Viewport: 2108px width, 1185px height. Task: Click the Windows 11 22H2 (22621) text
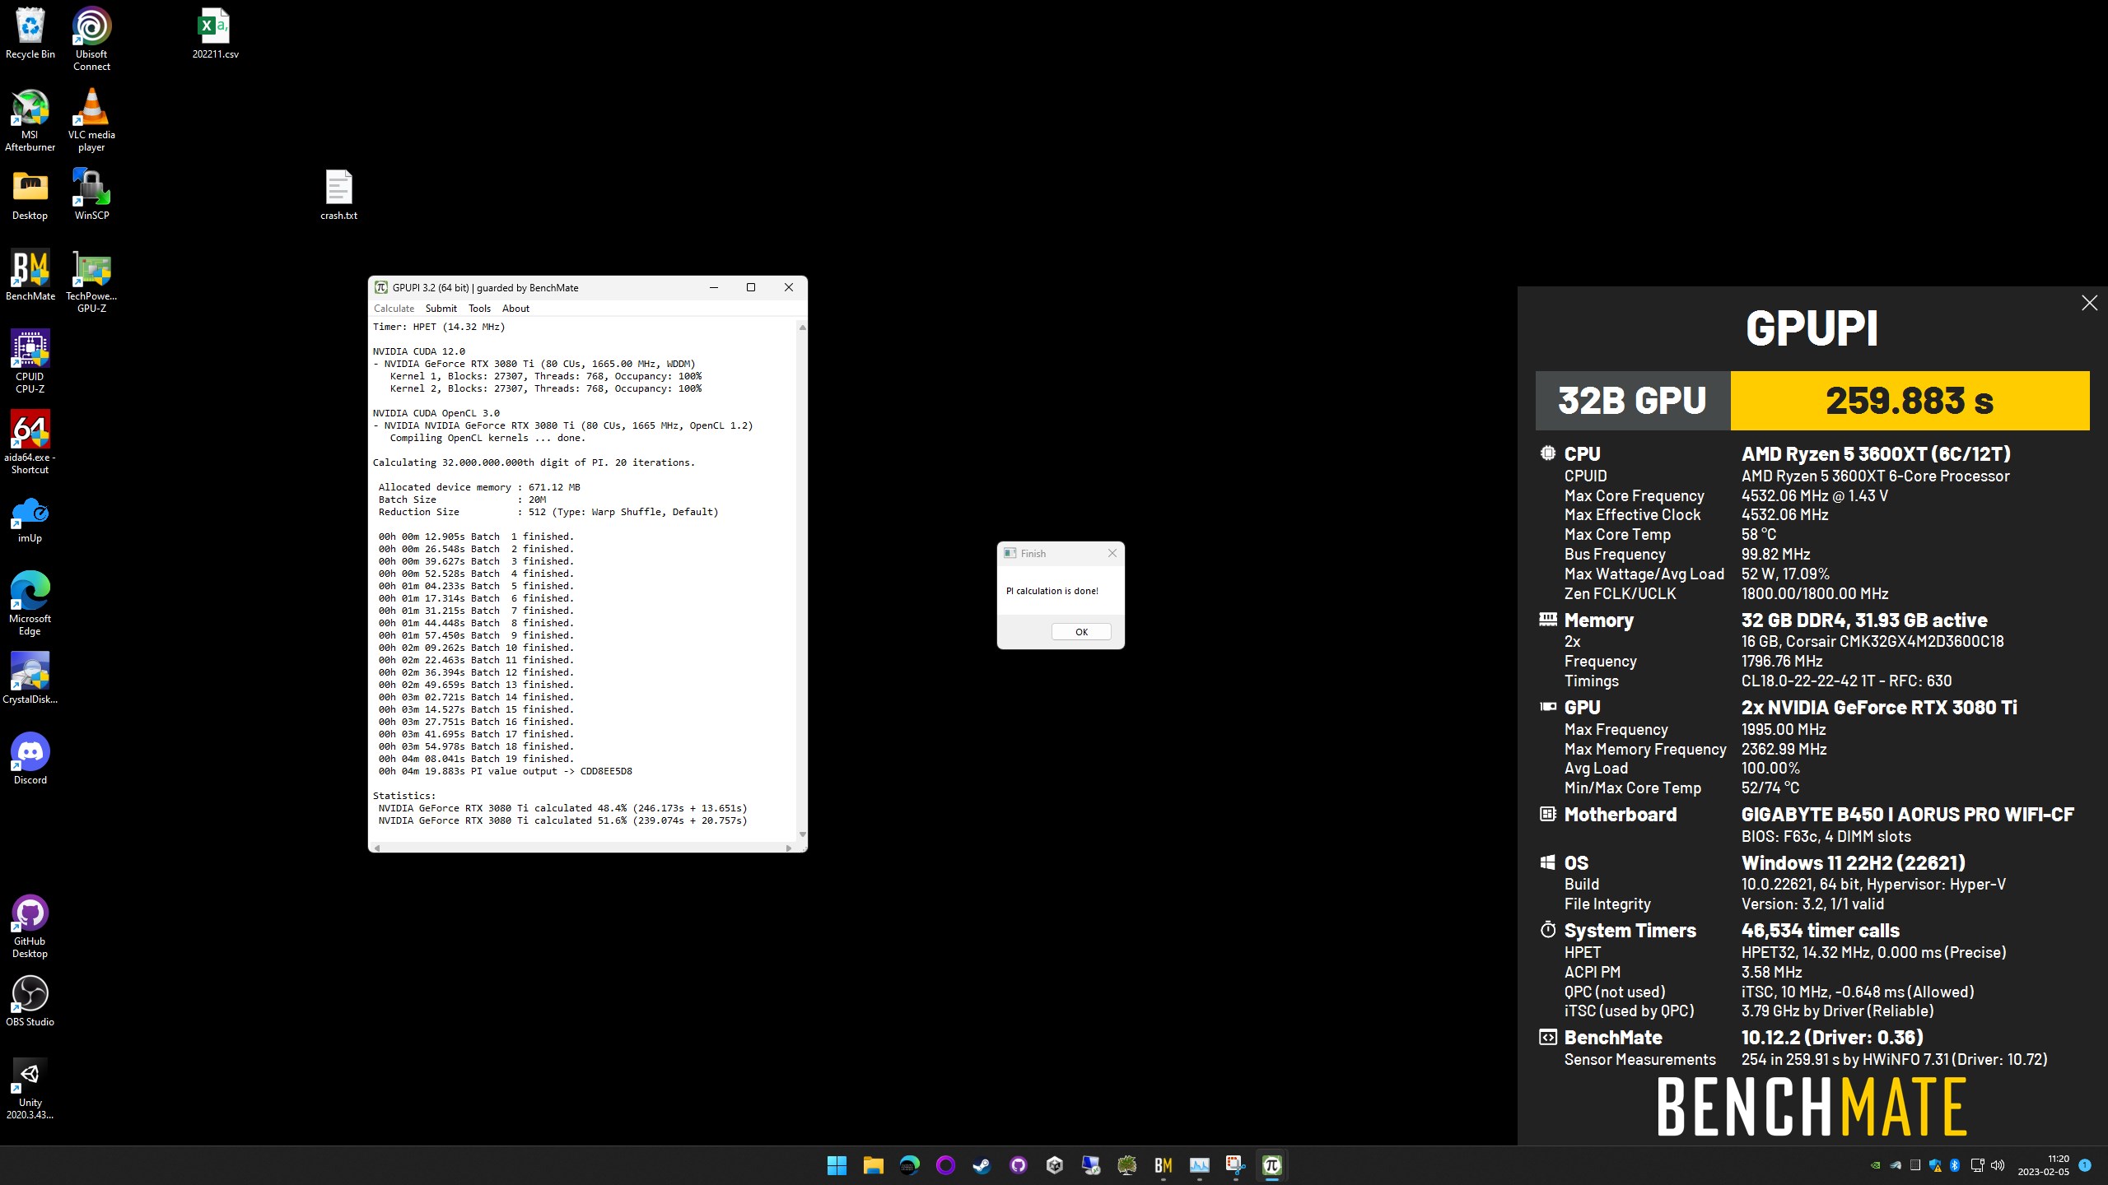pyautogui.click(x=1853, y=863)
